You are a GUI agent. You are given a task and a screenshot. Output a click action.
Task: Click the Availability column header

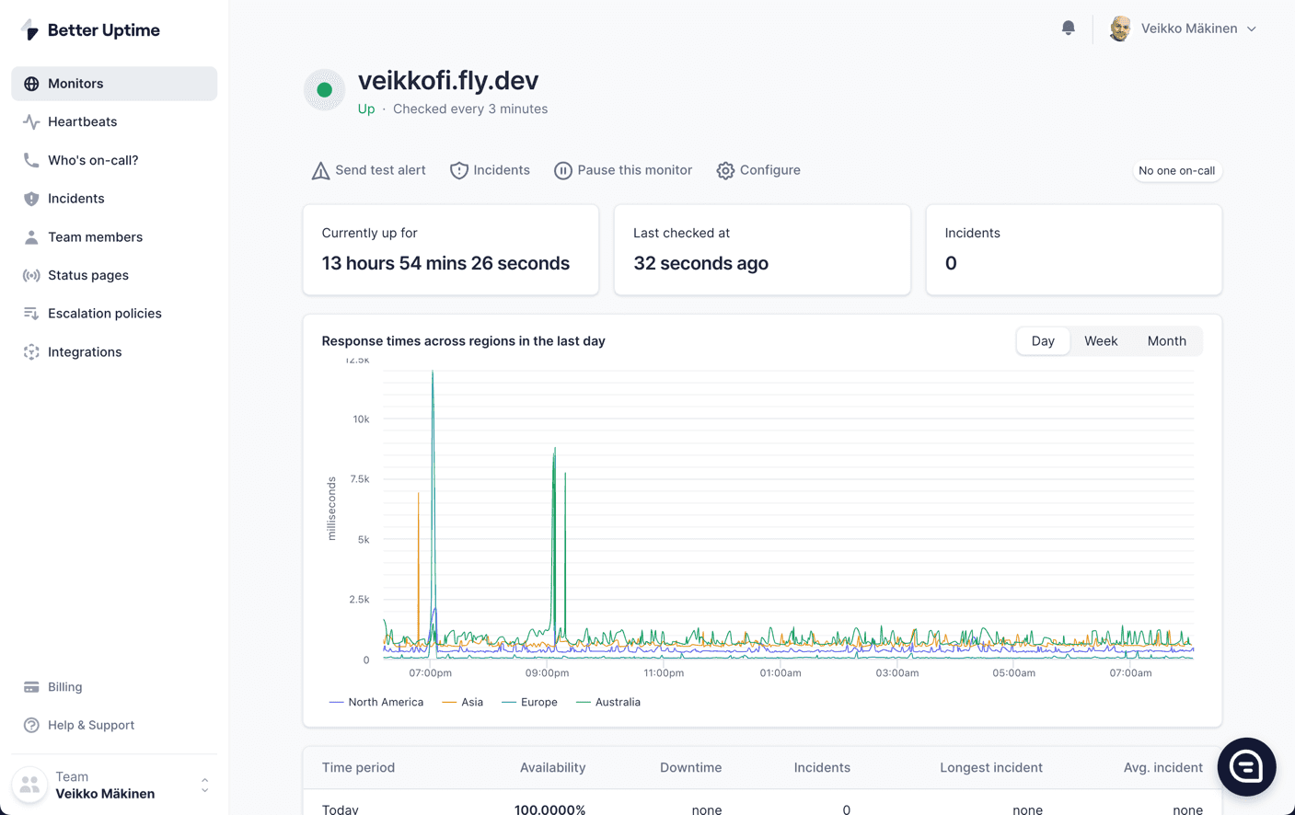coord(552,768)
